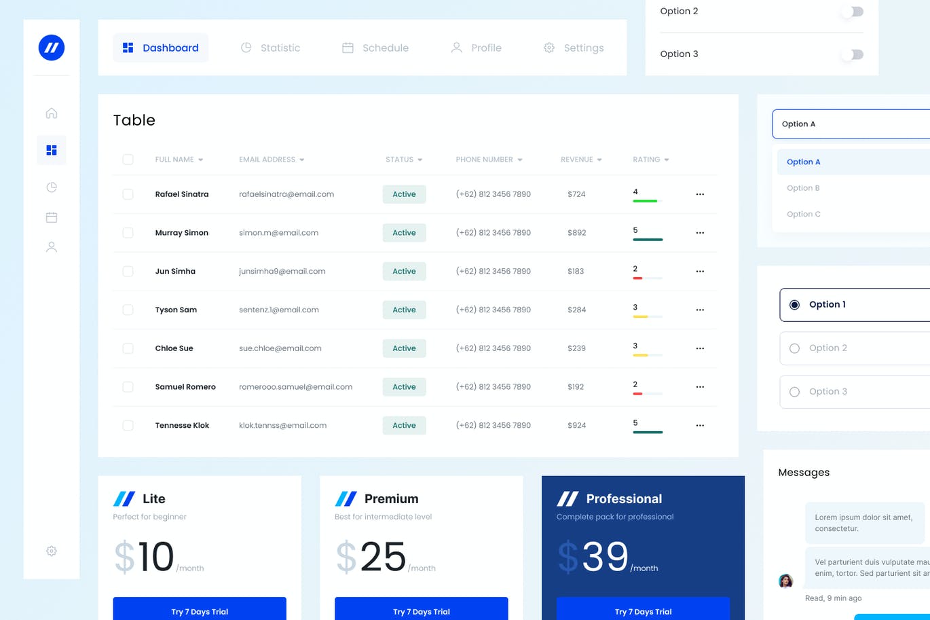Check the box for Rafael Sinatra
Screen dimensions: 930x620
coord(128,194)
